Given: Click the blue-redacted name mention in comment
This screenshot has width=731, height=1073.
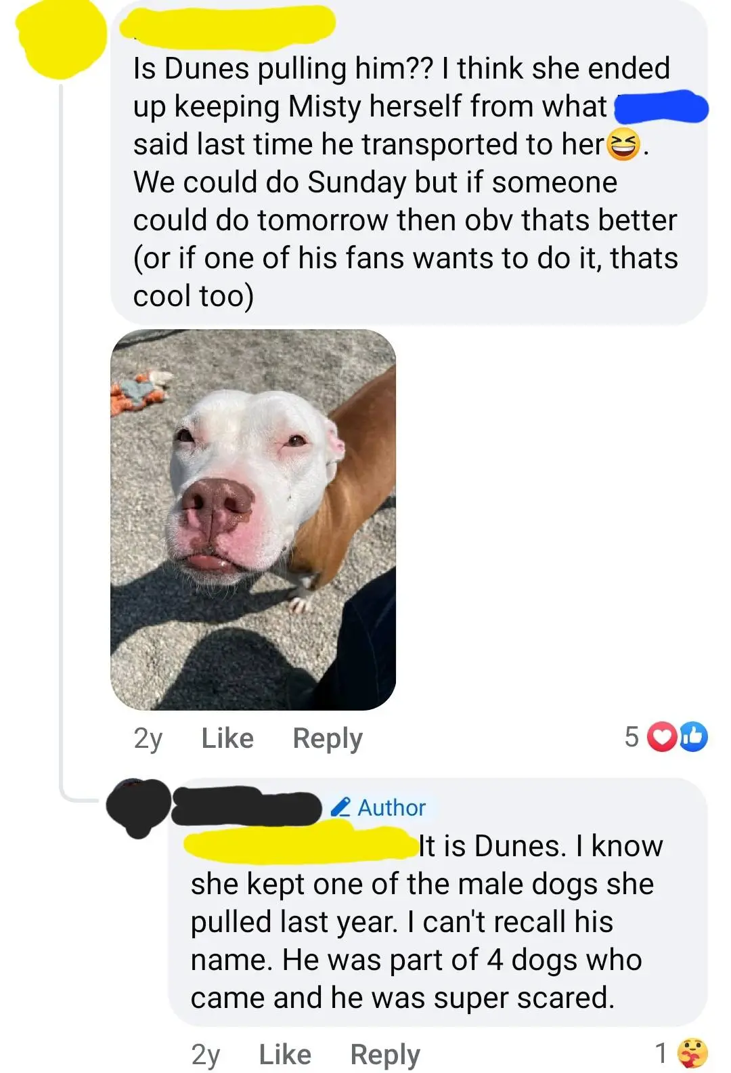Looking at the screenshot, I should (x=661, y=107).
